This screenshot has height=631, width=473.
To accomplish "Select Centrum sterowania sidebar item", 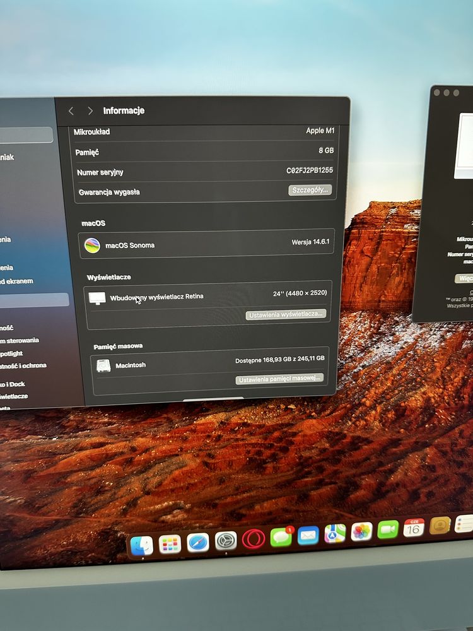I will [20, 341].
